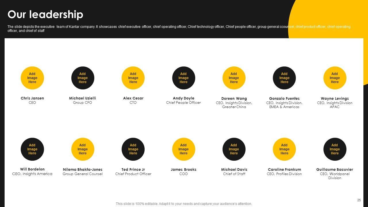Click the image placeholder above Doreen Wang
Image resolution: width=368 pixels, height=207 pixels.
pyautogui.click(x=234, y=78)
